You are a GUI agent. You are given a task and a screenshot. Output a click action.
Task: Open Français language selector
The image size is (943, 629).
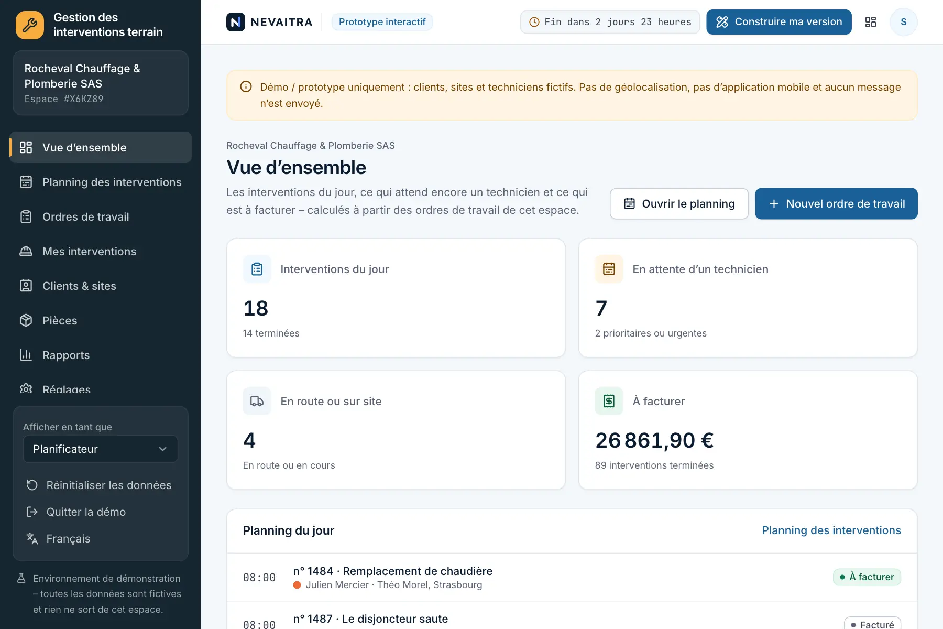[101, 538]
